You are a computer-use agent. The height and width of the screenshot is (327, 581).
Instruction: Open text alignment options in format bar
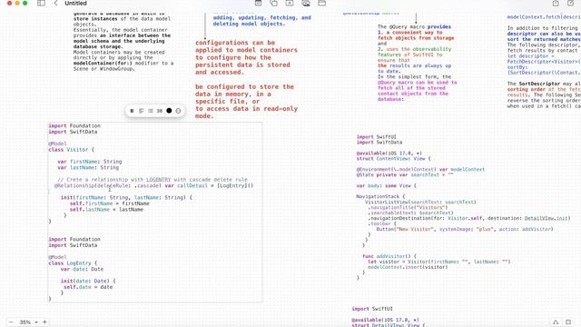[142, 111]
